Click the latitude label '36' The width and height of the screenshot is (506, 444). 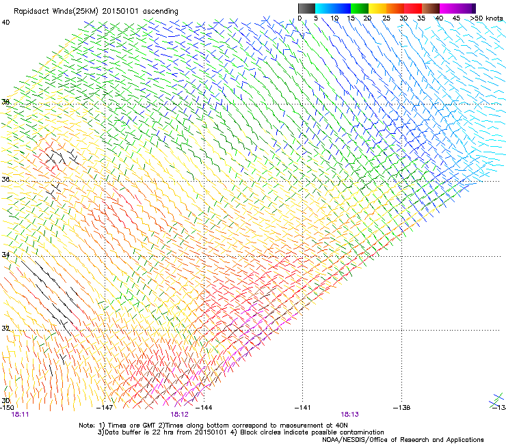coord(5,179)
